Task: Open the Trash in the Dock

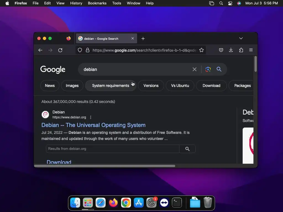Action: point(208,202)
